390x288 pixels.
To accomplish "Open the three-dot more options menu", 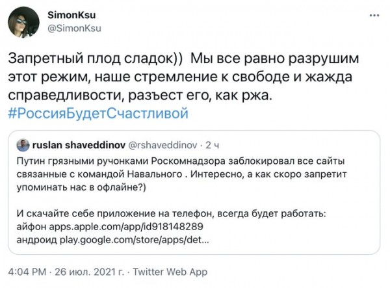I will tap(374, 16).
